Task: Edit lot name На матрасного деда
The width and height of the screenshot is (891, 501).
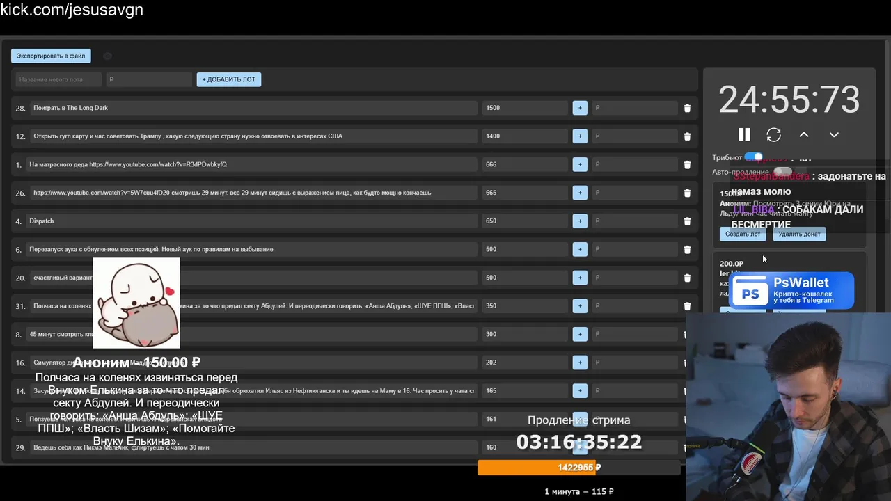Action: (x=251, y=164)
